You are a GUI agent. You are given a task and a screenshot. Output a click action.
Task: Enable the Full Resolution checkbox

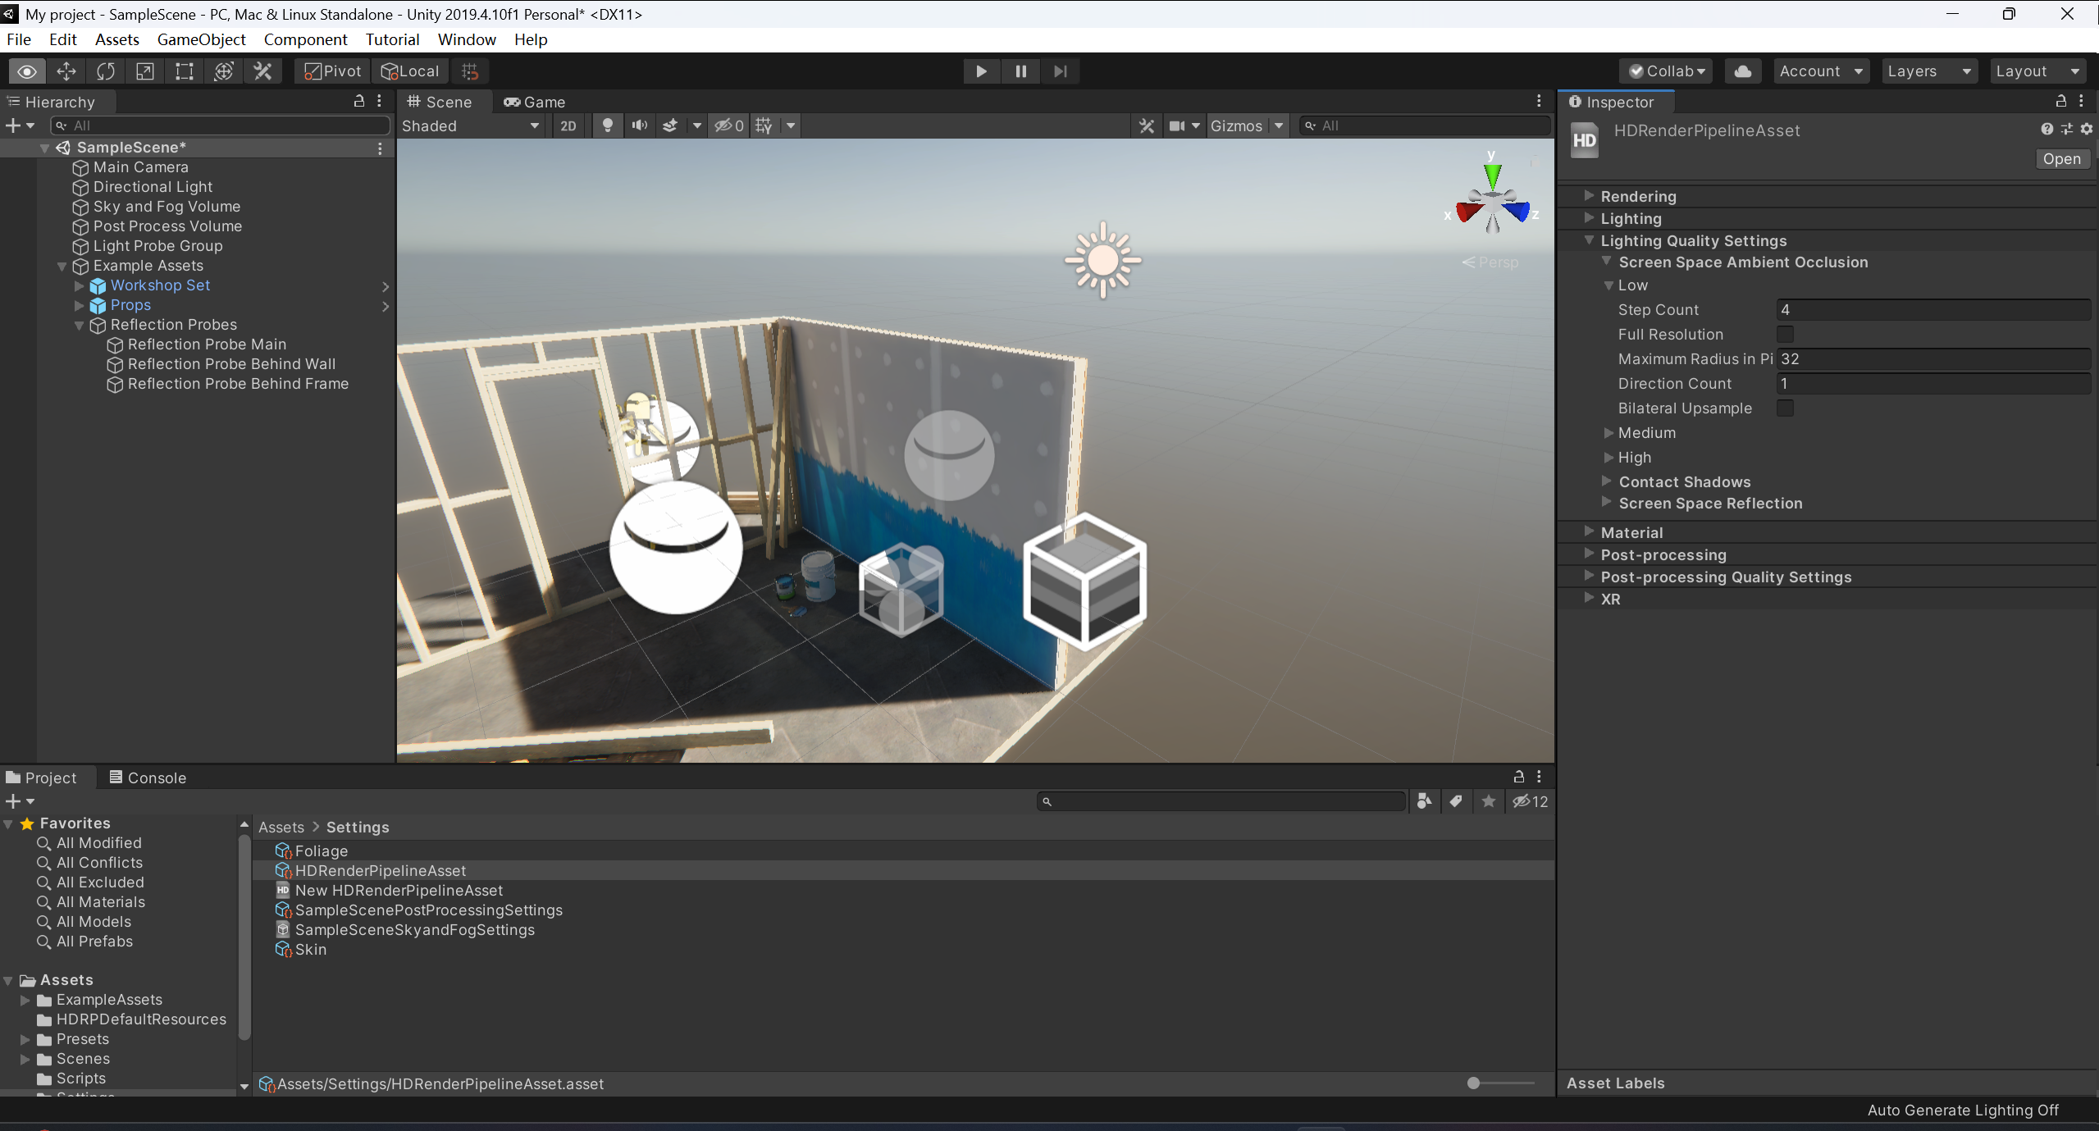coord(1784,334)
